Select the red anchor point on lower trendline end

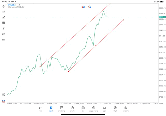pyautogui.click(x=123, y=20)
